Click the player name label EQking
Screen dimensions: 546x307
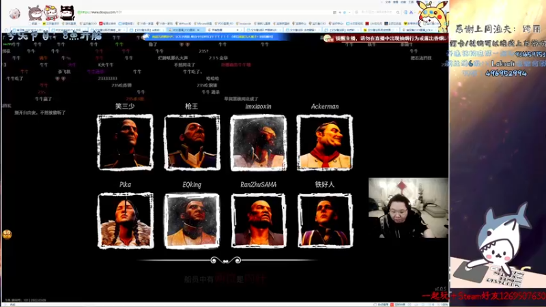click(192, 185)
